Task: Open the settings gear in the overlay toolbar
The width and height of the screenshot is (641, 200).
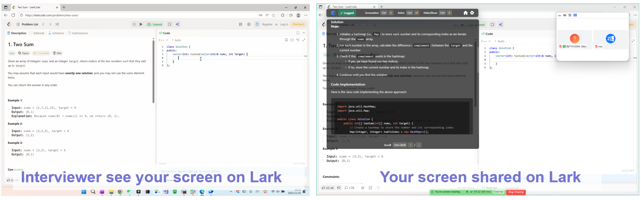Action: coord(472,13)
